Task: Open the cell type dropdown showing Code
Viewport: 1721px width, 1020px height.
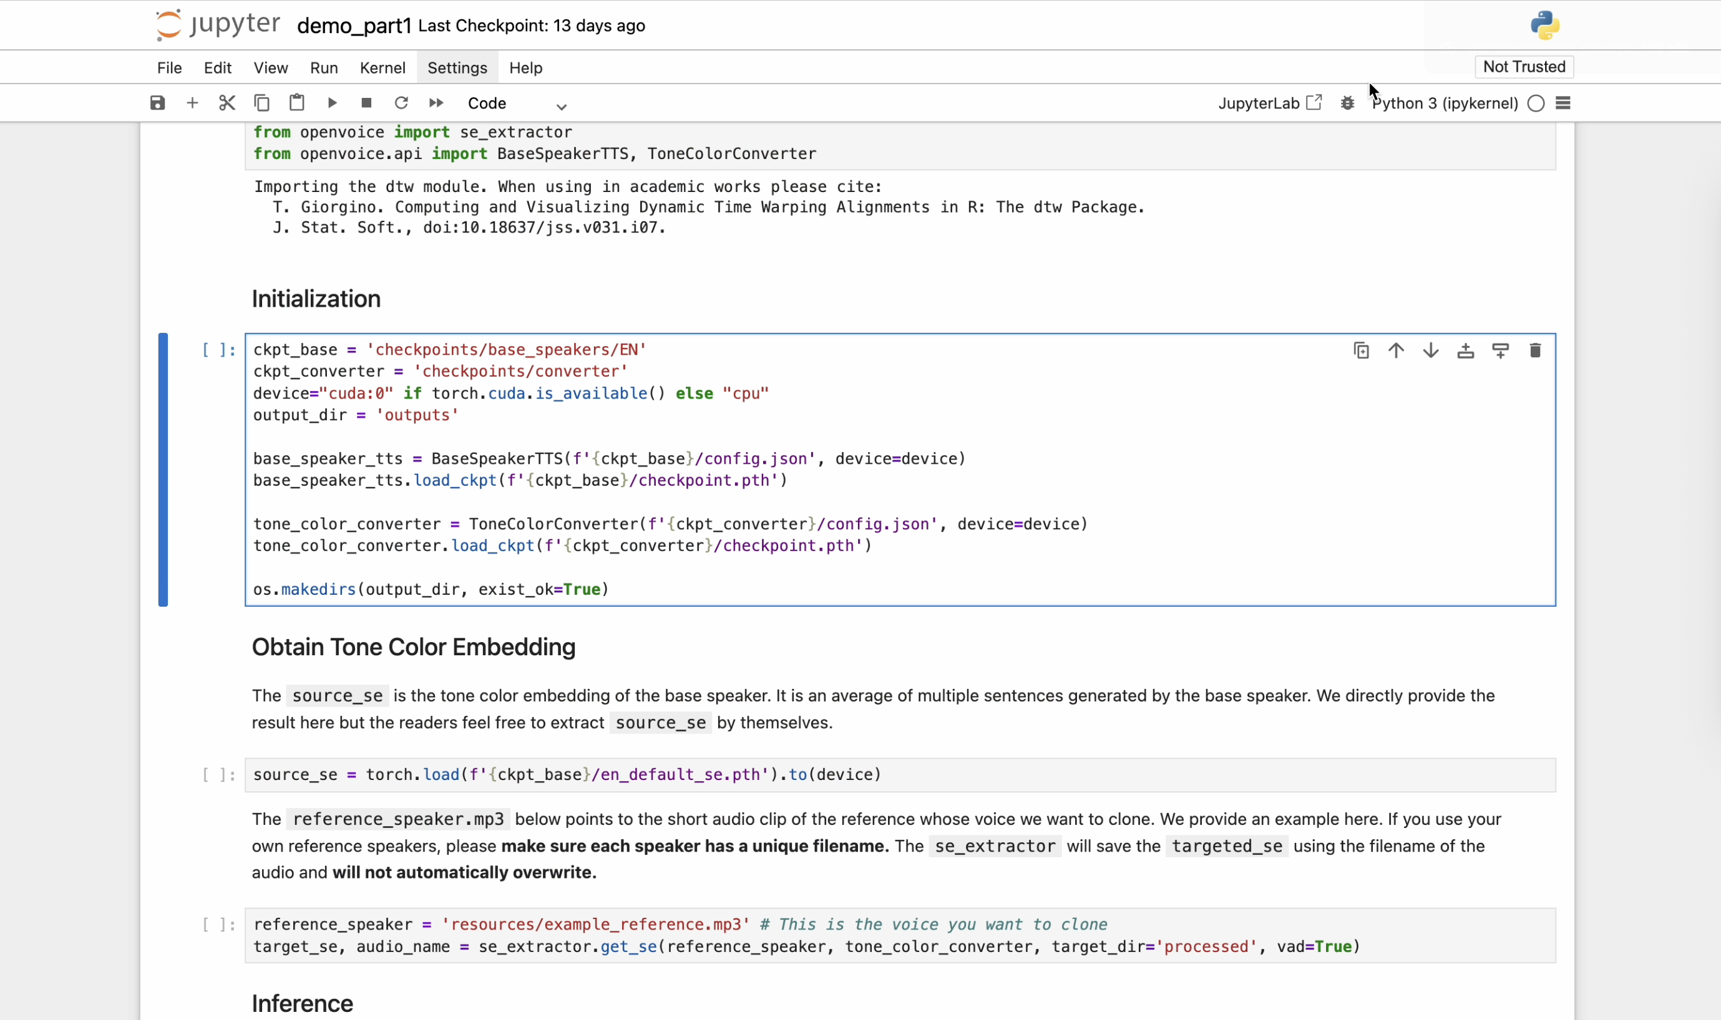Action: (x=517, y=103)
